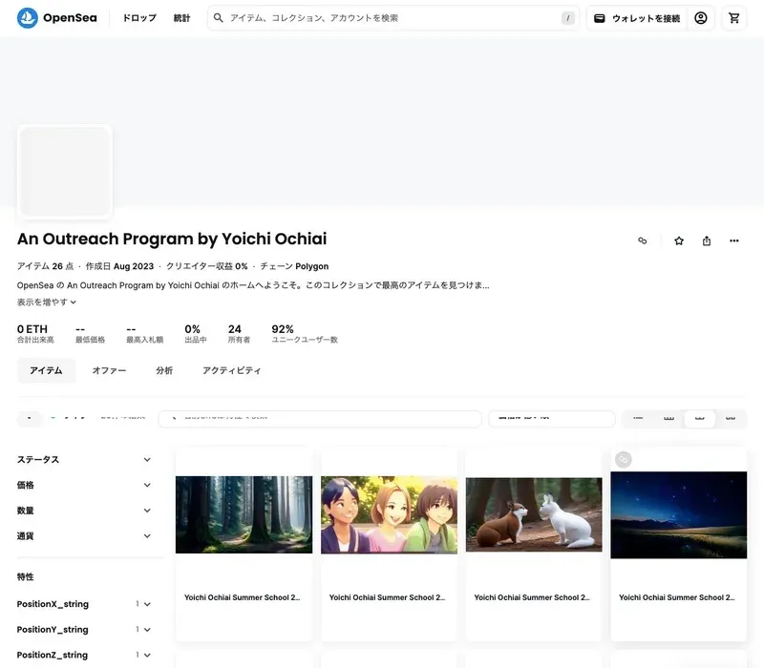Click the share icon for the collection
Screen dimensions: 764x668
click(707, 240)
